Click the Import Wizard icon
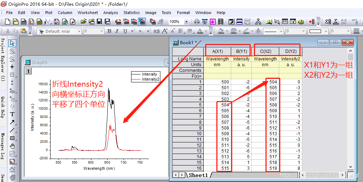The width and height of the screenshot is (363, 182). [118, 22]
